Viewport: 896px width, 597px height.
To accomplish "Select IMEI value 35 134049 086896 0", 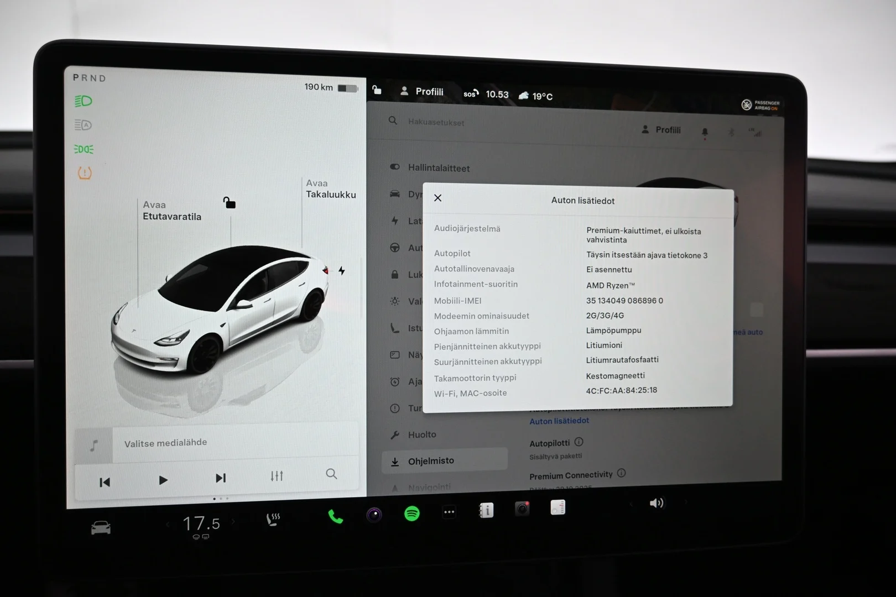I will point(624,301).
